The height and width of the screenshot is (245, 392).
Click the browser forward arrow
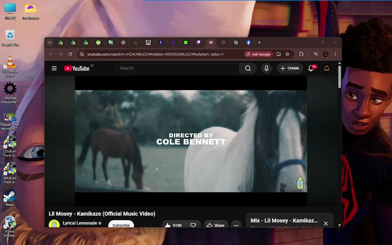[60, 54]
